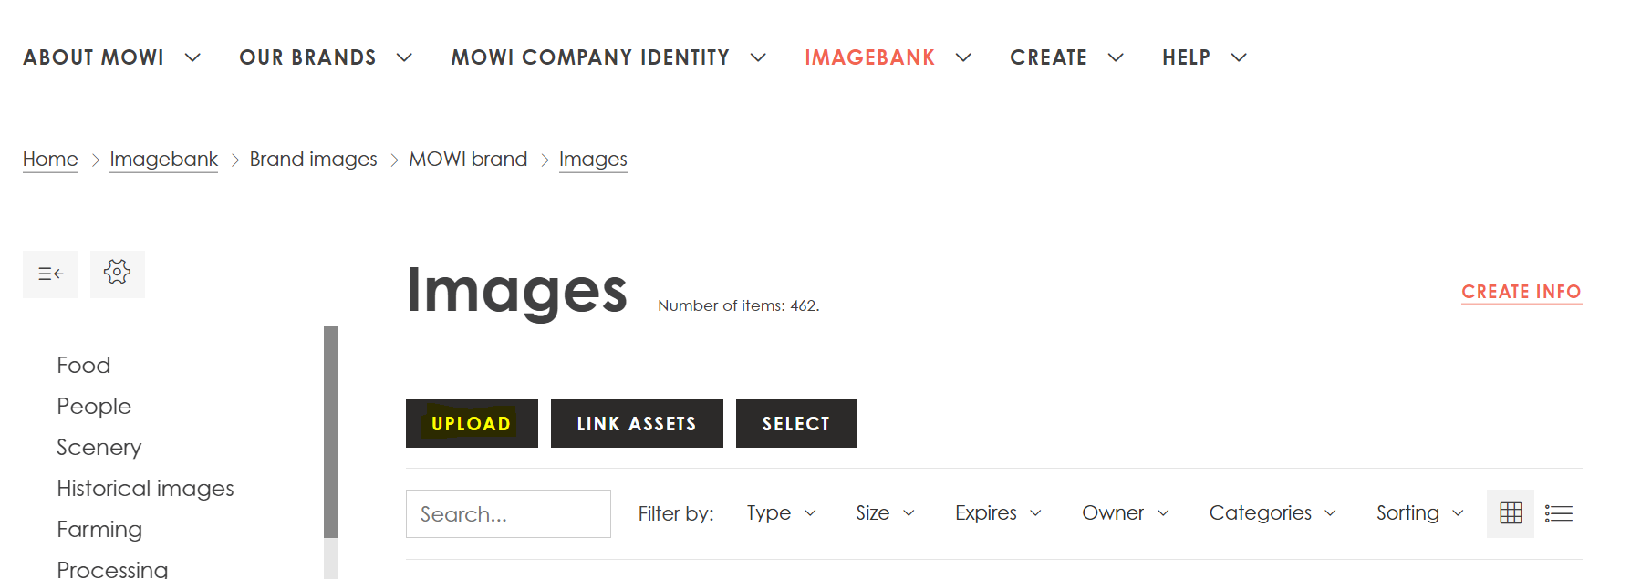Image resolution: width=1641 pixels, height=579 pixels.
Task: Click into the Search input field
Action: [x=508, y=513]
